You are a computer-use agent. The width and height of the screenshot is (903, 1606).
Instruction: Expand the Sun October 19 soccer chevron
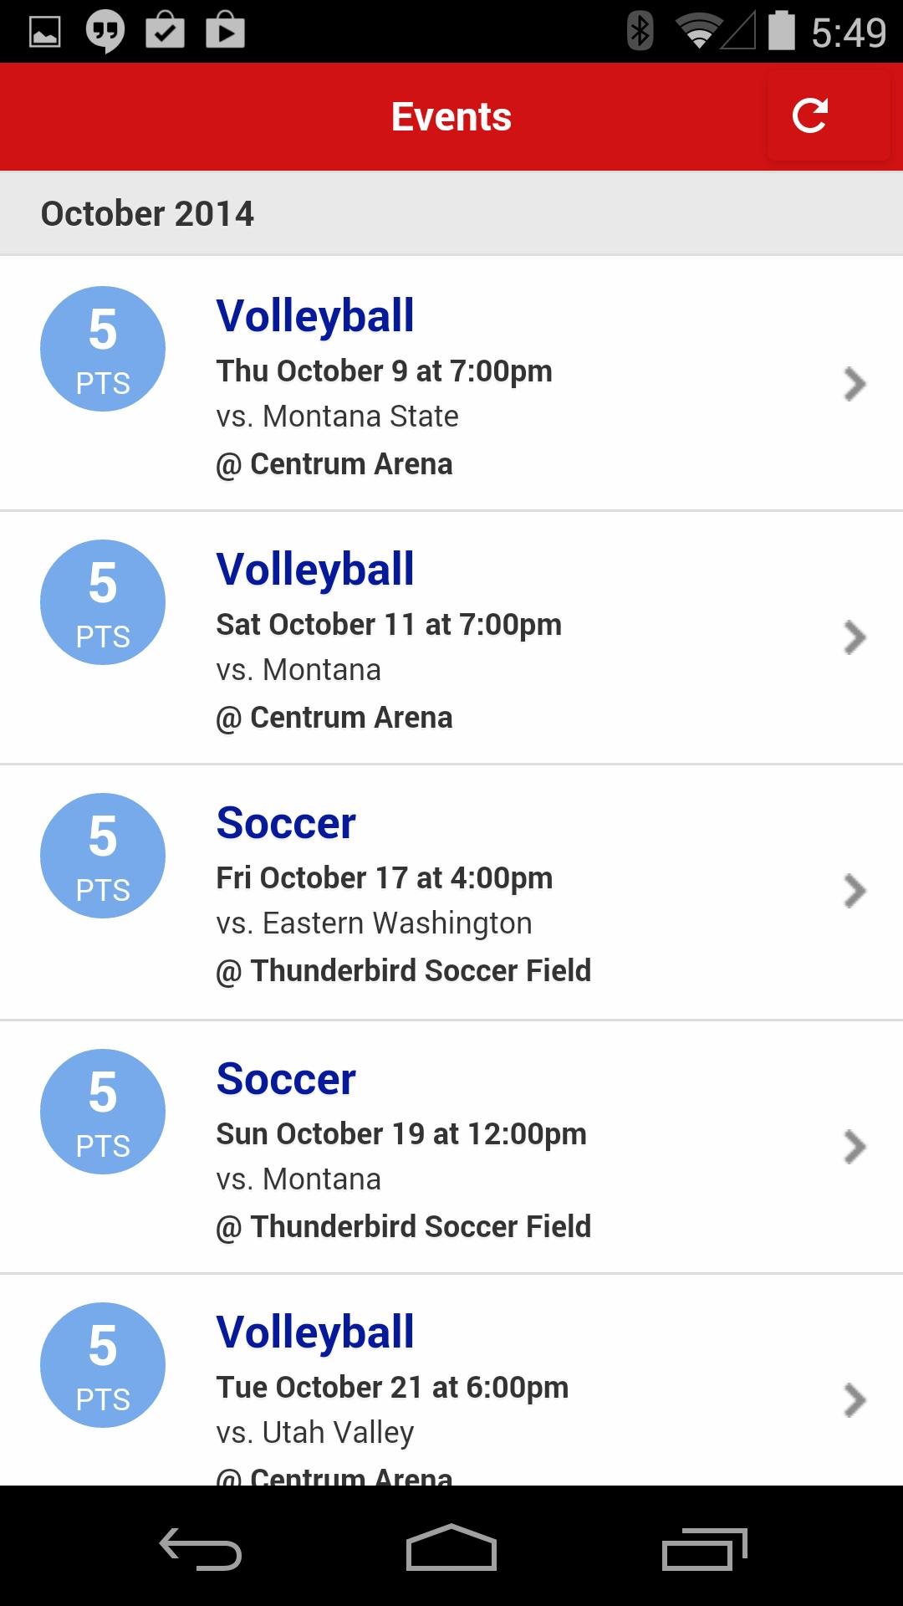coord(855,1147)
